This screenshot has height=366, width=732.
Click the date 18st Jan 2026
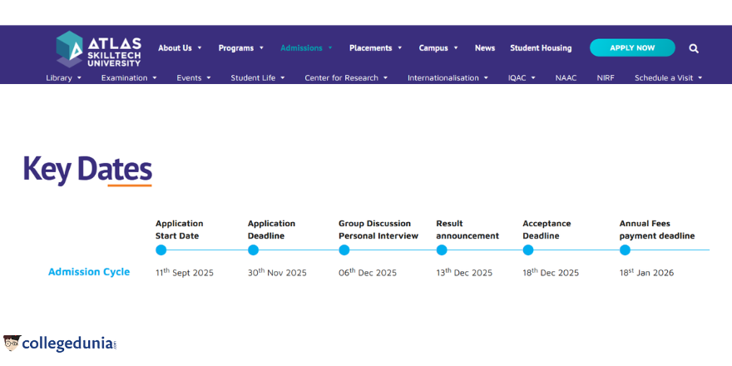tap(647, 272)
